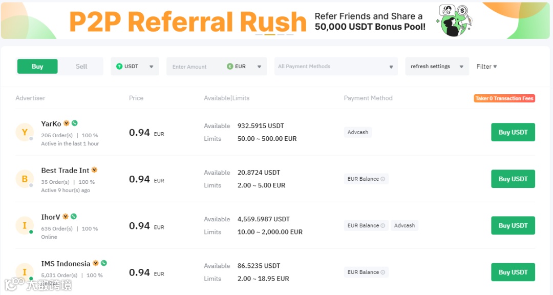Click the green phone icon beside IhorV
The image size is (553, 295).
point(74,217)
